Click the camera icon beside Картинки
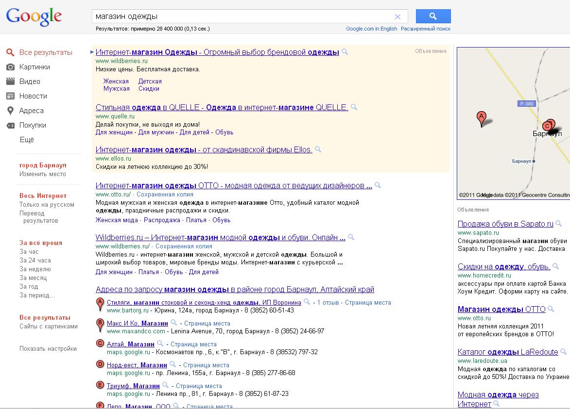Viewport: 570px width, 409px height. pos(11,67)
